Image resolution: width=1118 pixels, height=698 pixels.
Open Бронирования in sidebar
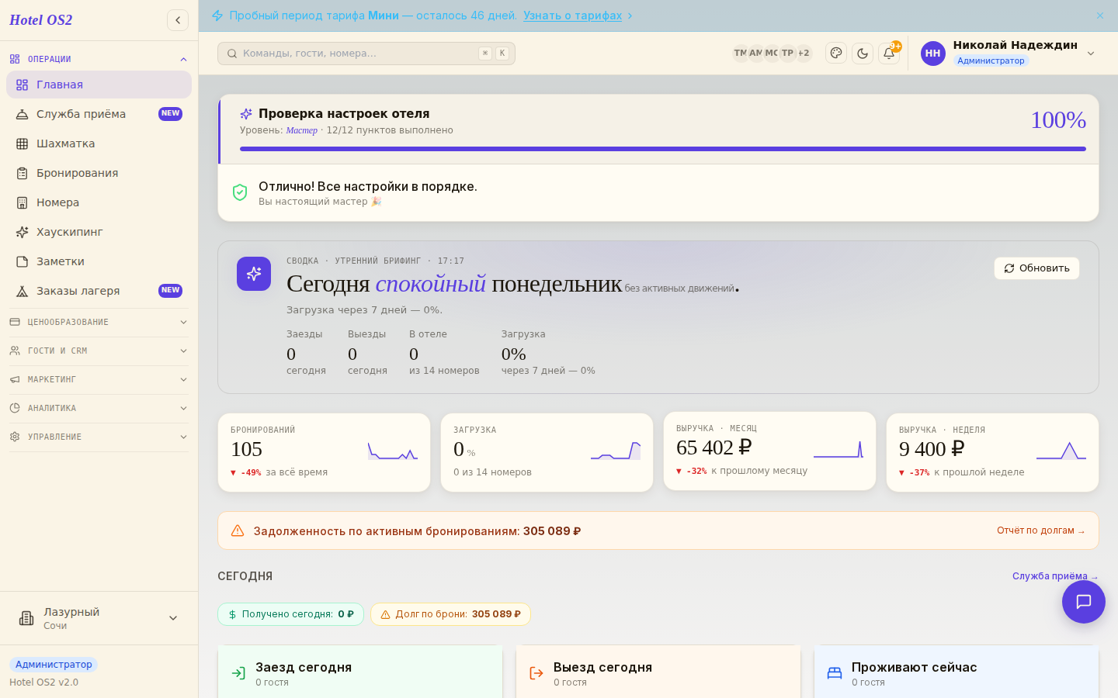click(99, 173)
